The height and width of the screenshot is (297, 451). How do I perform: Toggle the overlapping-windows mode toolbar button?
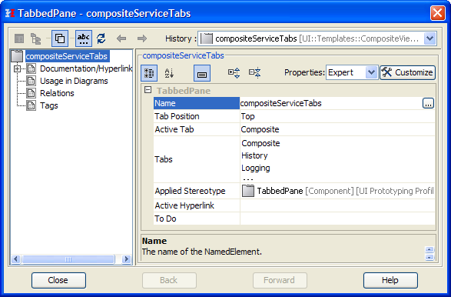coord(60,38)
